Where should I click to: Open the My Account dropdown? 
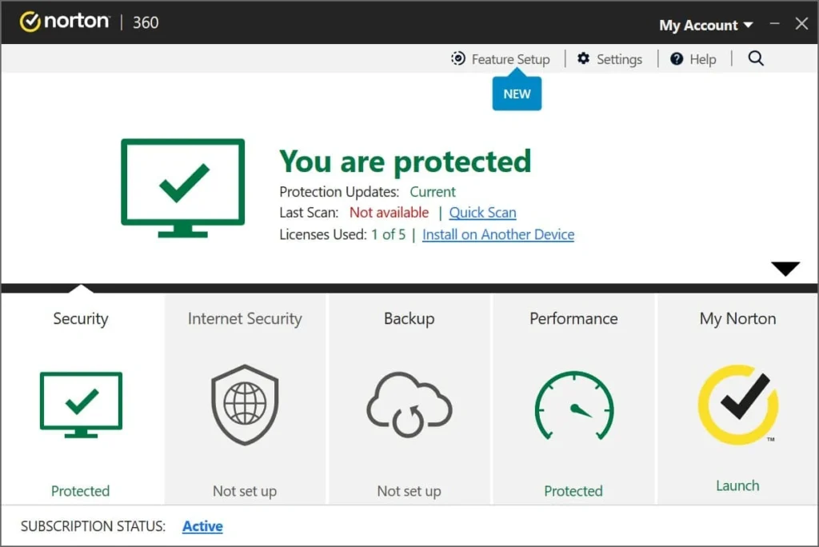tap(705, 25)
